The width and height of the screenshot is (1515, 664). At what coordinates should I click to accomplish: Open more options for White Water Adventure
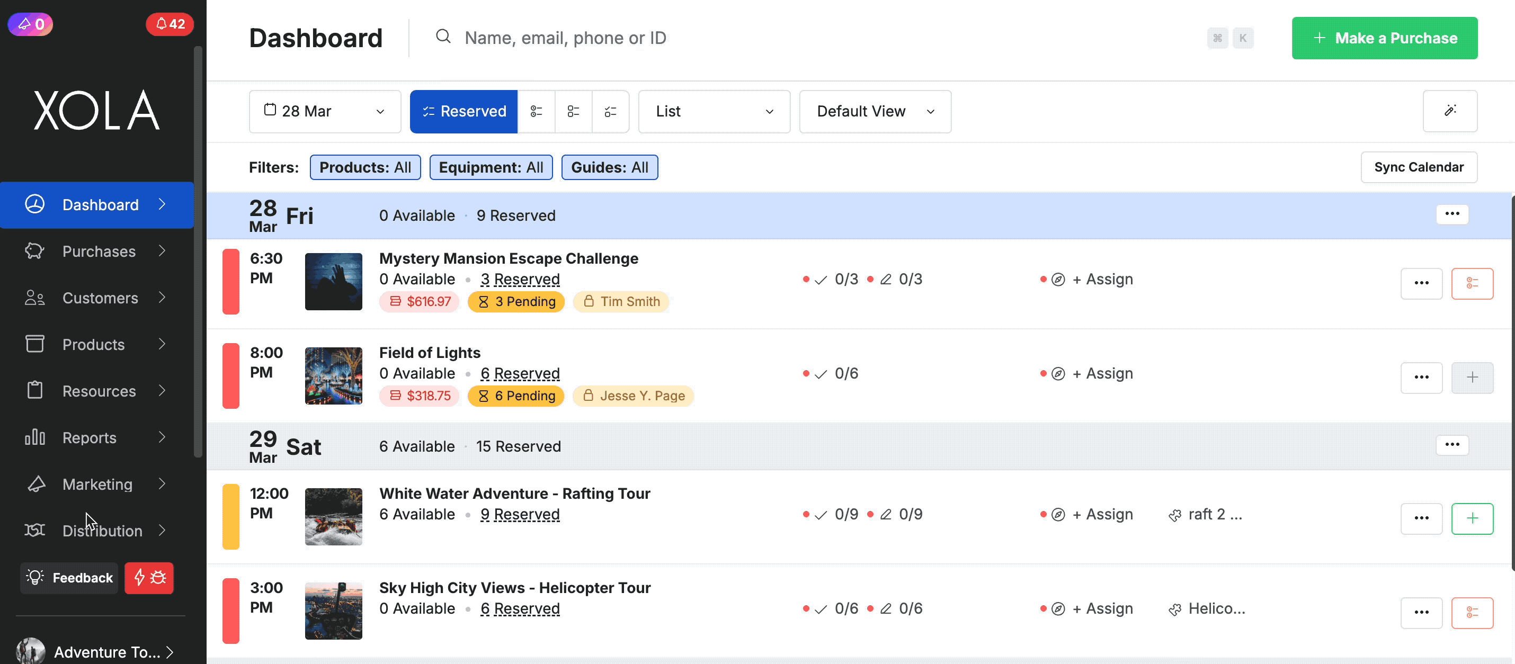1421,519
